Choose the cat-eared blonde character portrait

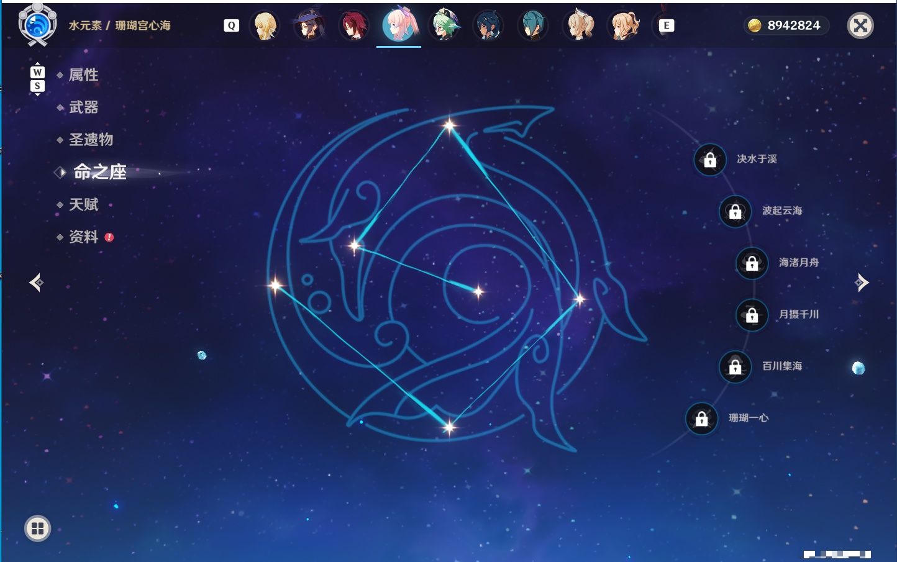pyautogui.click(x=578, y=25)
